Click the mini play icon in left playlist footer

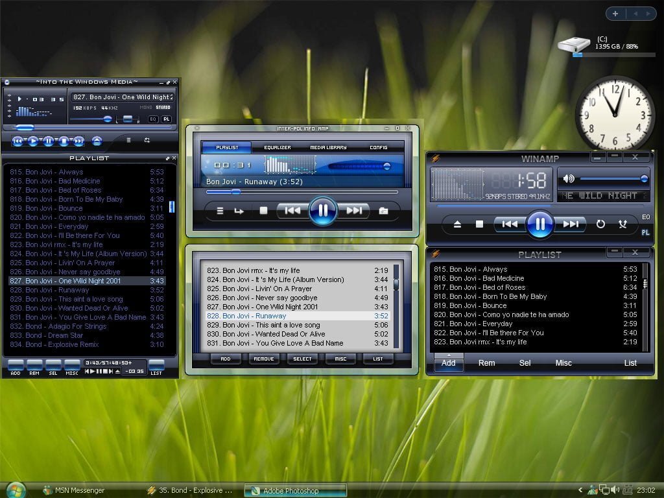(93, 372)
